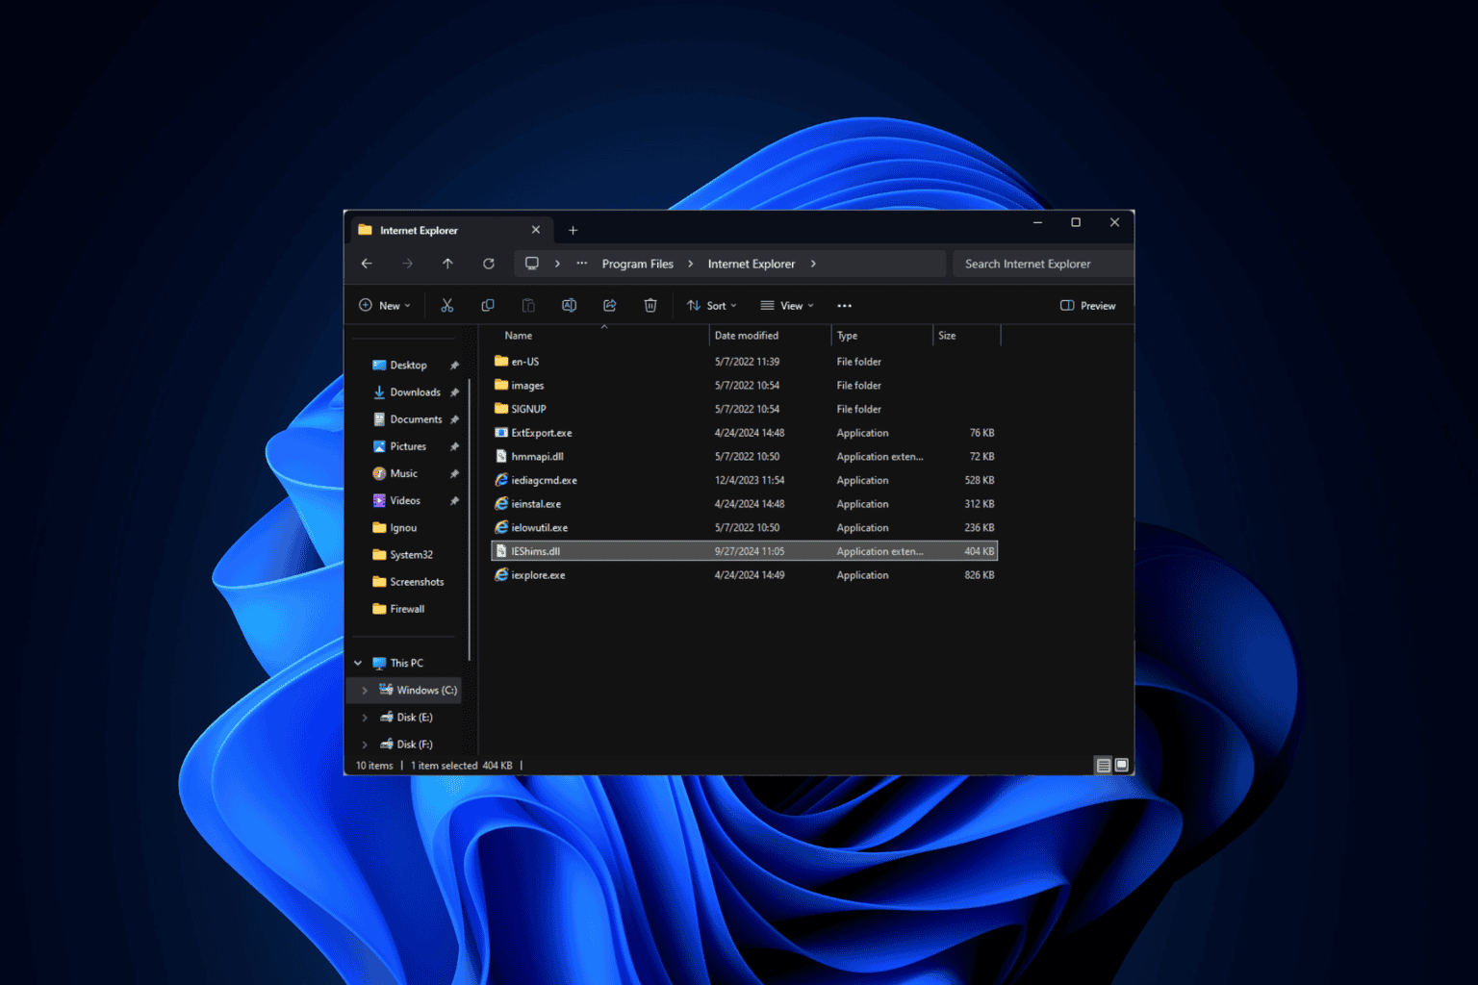Show hidden breadcrumb path via ellipsis
Image resolution: width=1478 pixels, height=985 pixels.
pyautogui.click(x=582, y=264)
